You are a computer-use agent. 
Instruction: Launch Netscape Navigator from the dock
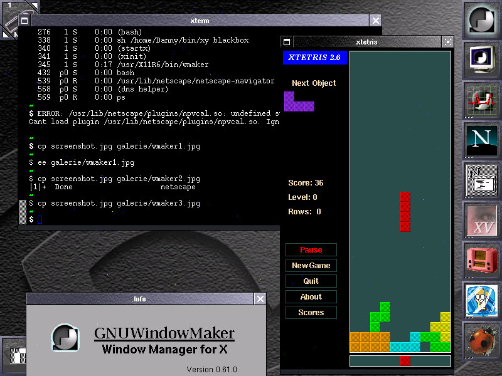(481, 139)
